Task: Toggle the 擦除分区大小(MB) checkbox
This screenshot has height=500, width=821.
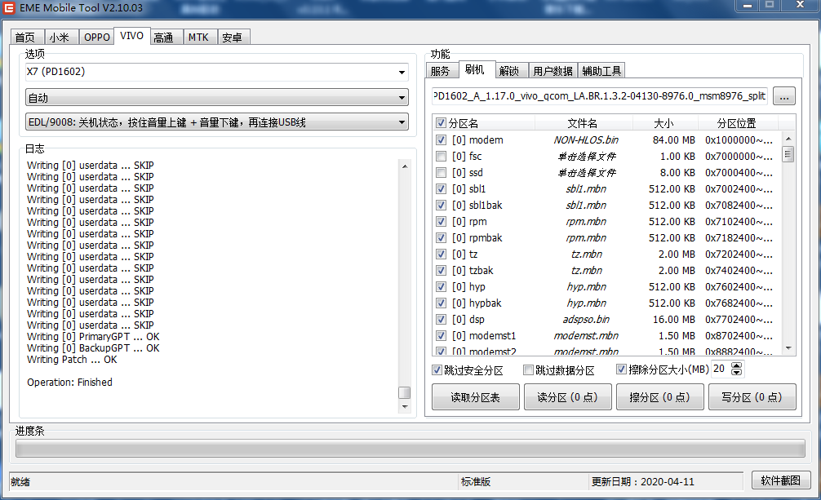Action: 621,369
